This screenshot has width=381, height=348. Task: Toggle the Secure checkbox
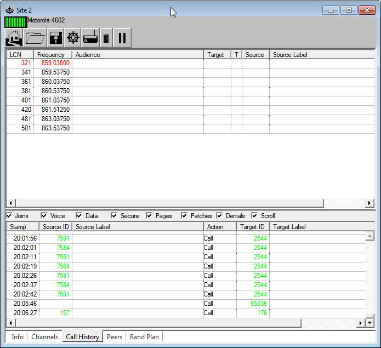coord(114,215)
